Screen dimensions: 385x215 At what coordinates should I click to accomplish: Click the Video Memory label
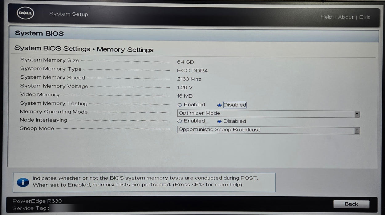coord(40,95)
